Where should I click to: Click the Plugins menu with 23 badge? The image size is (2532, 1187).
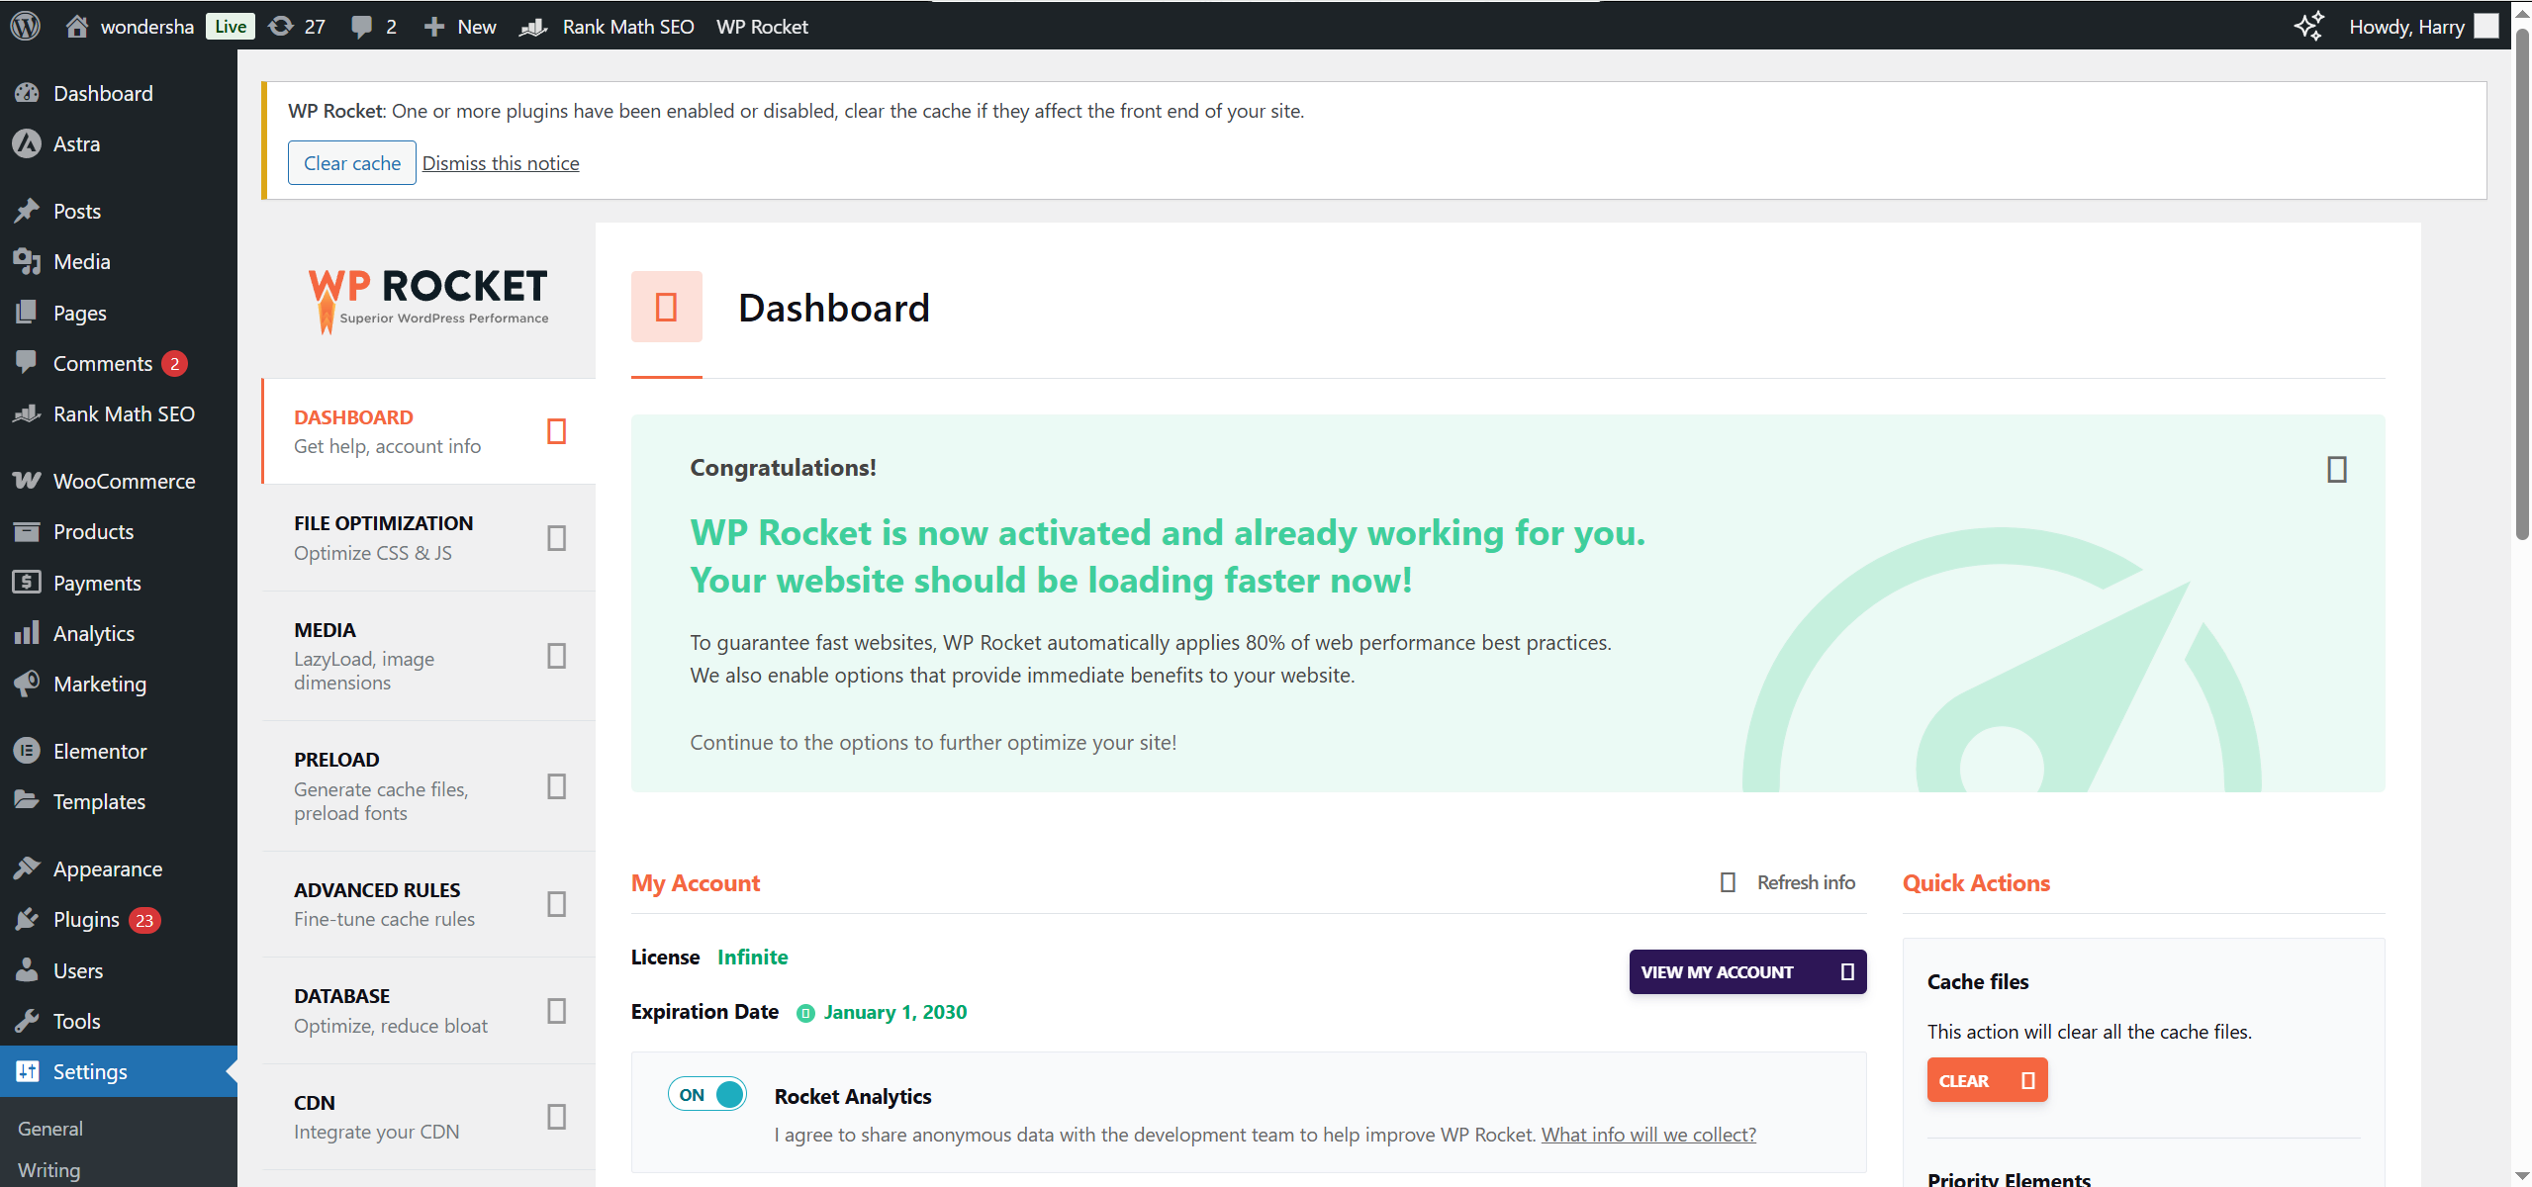(x=87, y=919)
